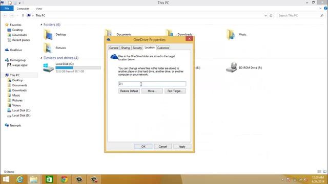Click the Find Target... button
This screenshot has height=184, width=328.
(x=175, y=91)
